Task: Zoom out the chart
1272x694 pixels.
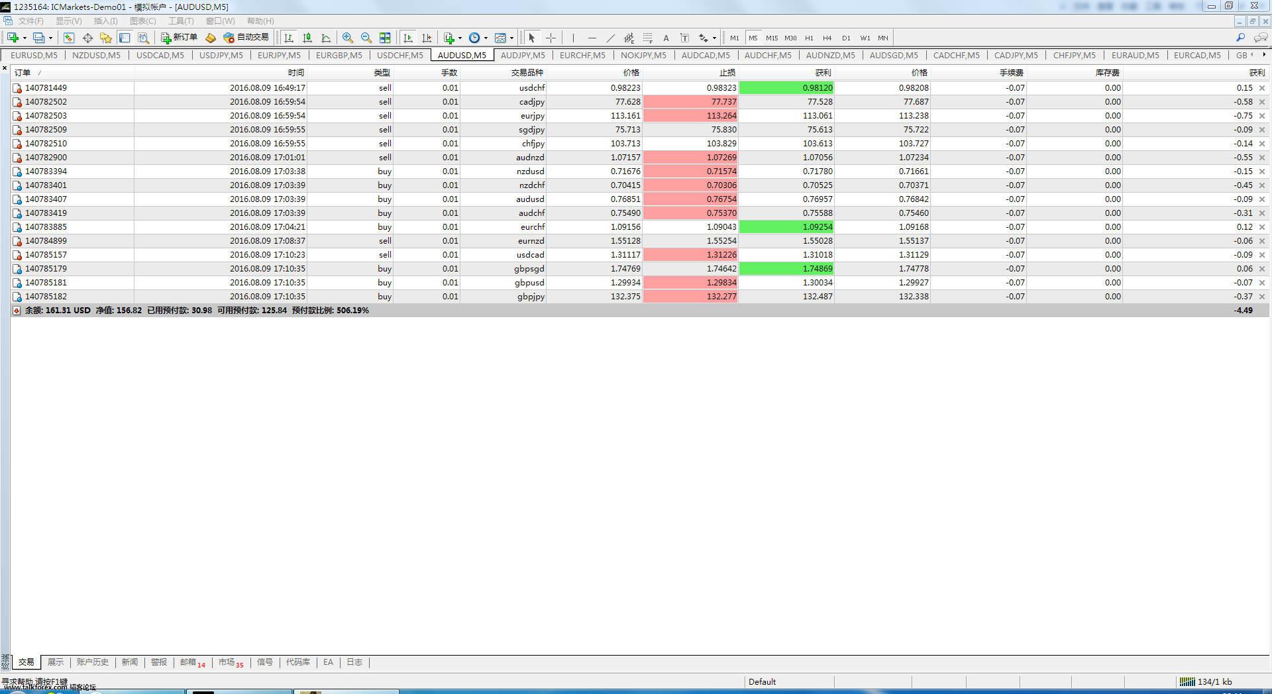Action: pos(366,38)
